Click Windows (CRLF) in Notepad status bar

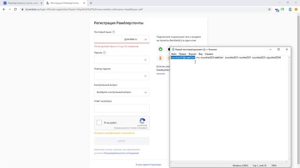click(240, 166)
